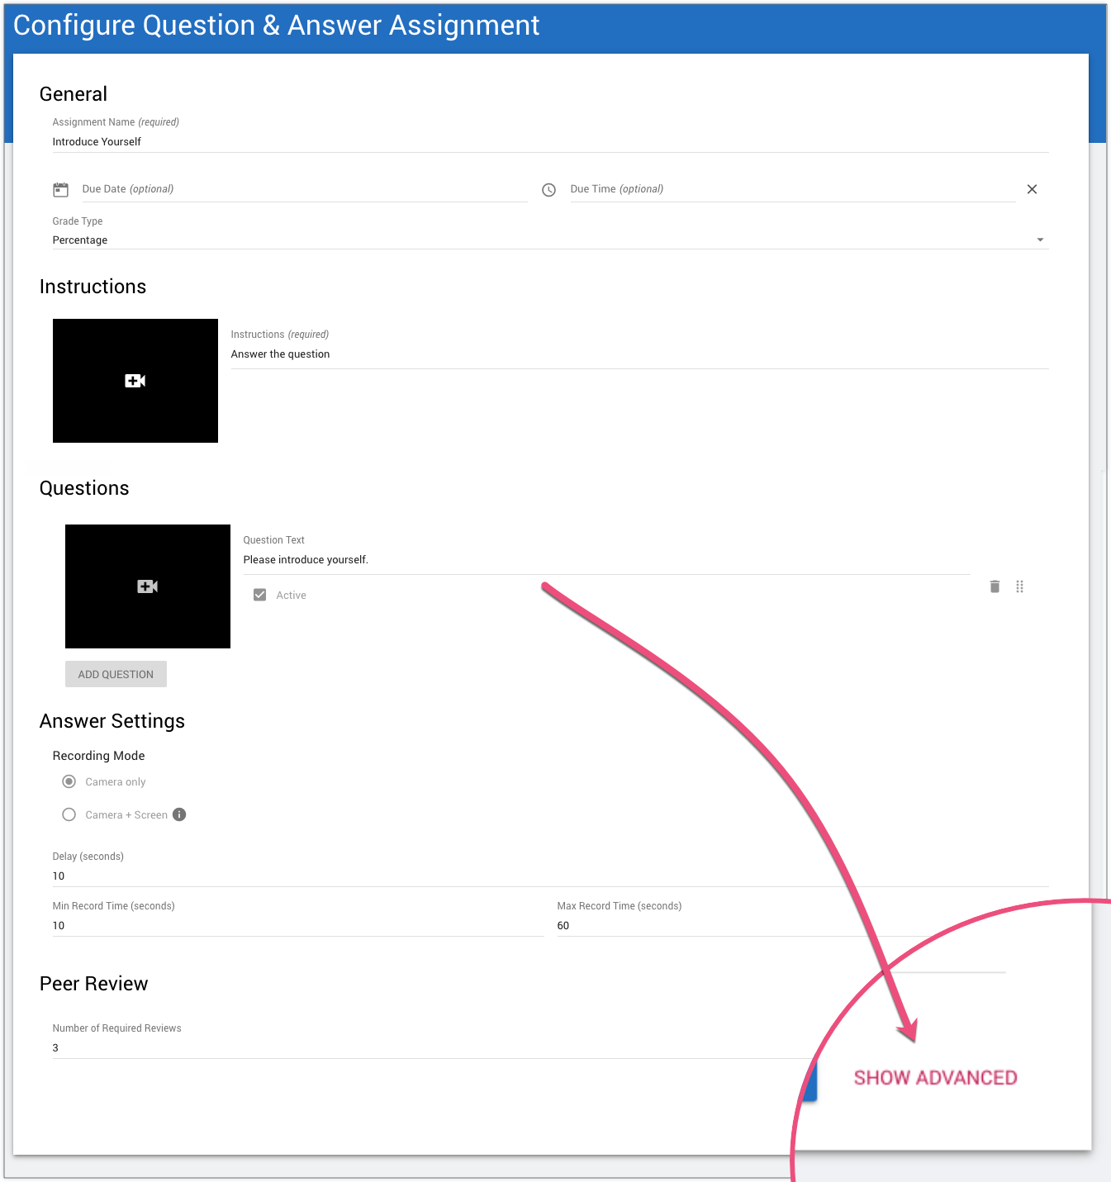The height and width of the screenshot is (1182, 1111).
Task: Add video to the Instructions thumbnail
Action: tap(135, 381)
